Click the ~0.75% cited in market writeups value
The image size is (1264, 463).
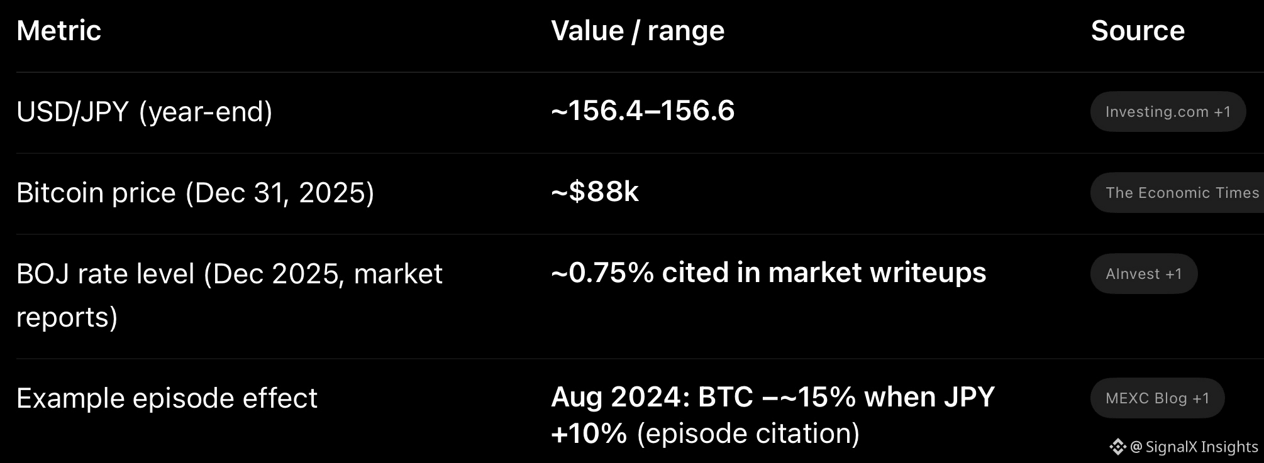(768, 273)
